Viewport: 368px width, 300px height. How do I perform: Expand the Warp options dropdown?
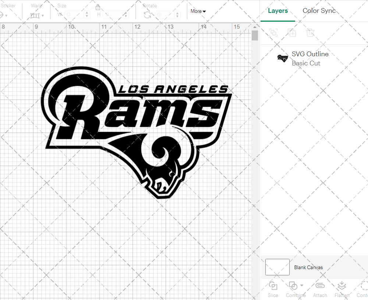click(43, 15)
